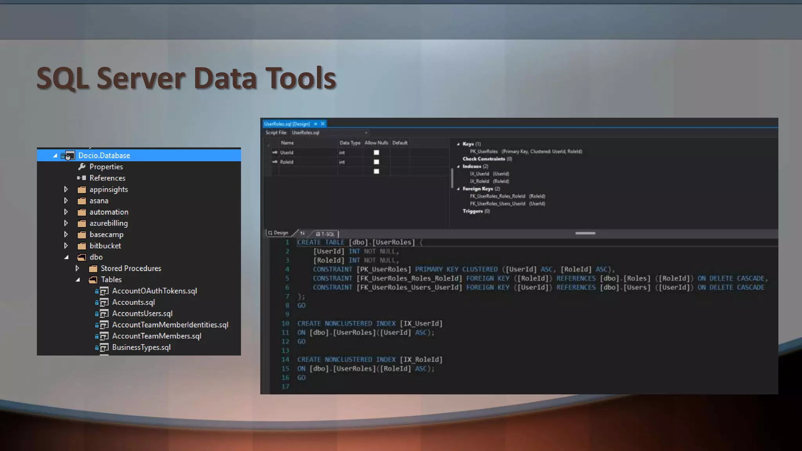Switch to the T-SQL pane tab

pos(325,234)
